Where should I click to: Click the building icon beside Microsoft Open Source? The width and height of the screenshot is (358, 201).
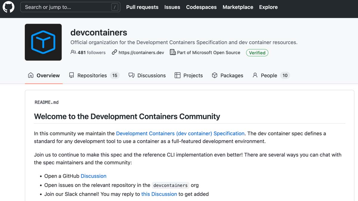(173, 52)
